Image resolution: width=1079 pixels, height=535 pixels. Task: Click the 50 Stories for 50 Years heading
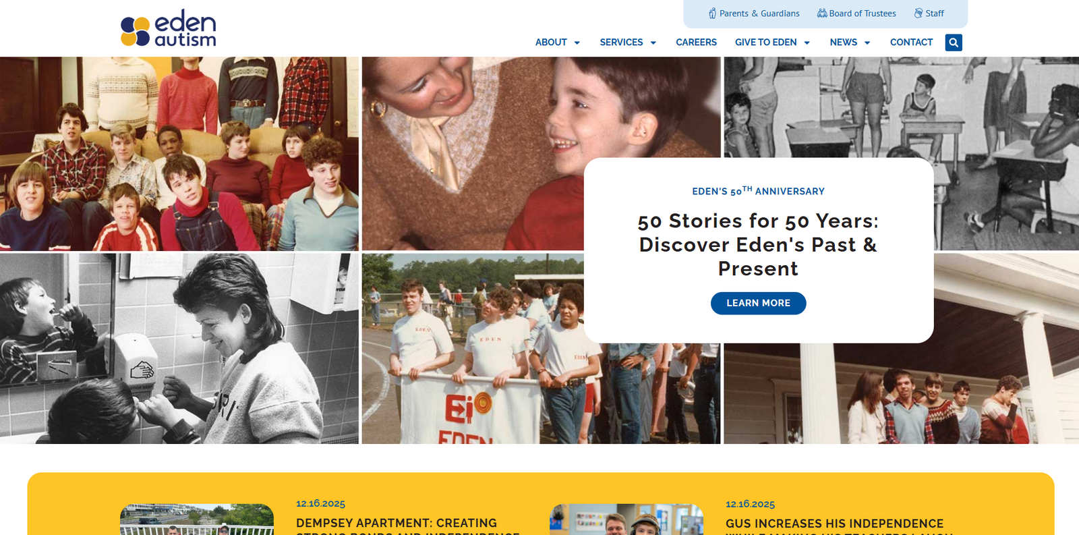(x=758, y=245)
